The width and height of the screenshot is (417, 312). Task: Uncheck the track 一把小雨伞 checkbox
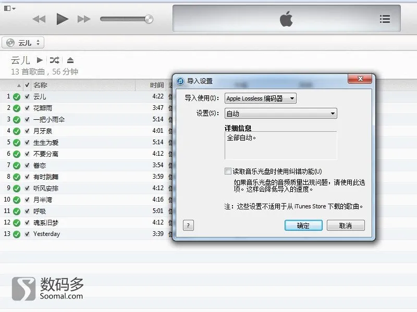(x=27, y=119)
